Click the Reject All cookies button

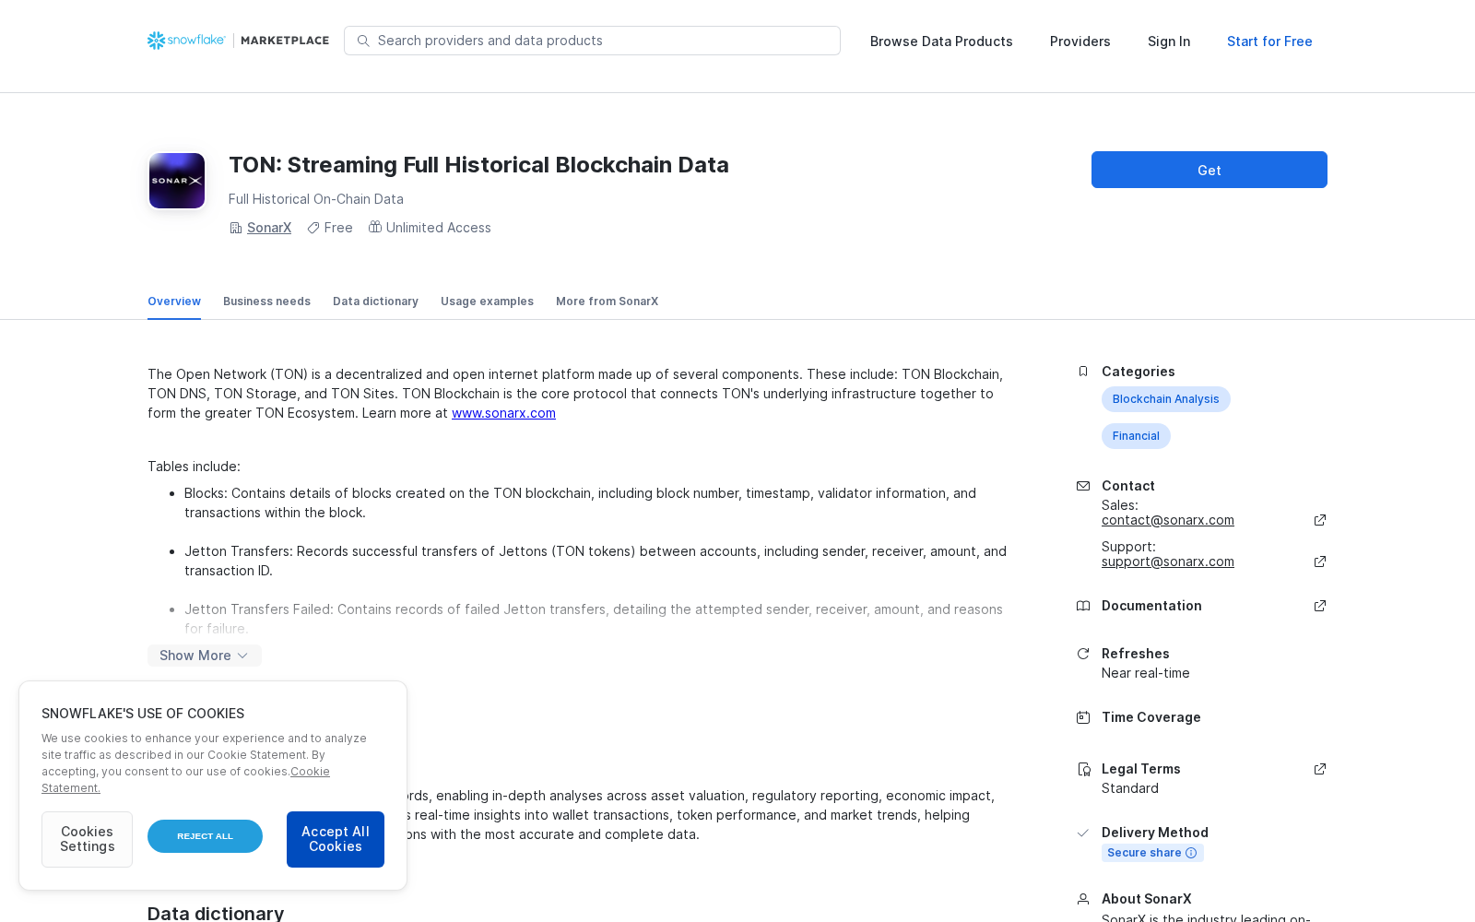pos(205,836)
